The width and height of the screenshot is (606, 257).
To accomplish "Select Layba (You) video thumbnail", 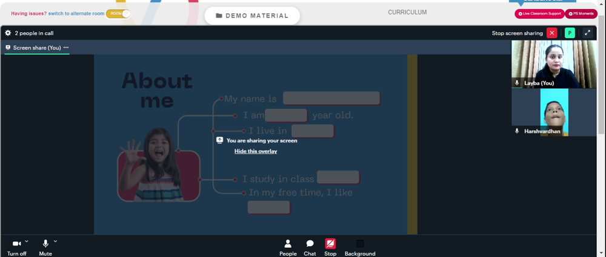I will click(554, 64).
